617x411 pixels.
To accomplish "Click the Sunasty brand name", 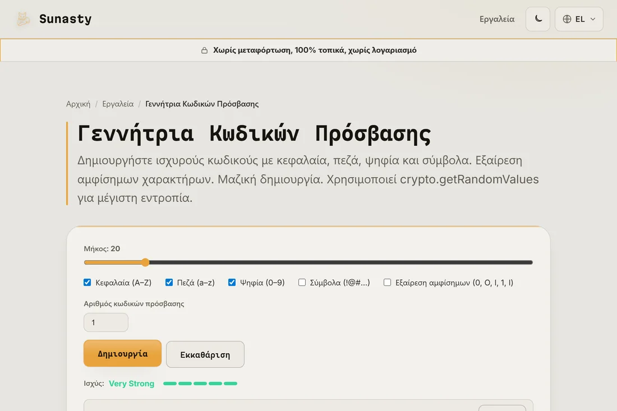I will (65, 19).
